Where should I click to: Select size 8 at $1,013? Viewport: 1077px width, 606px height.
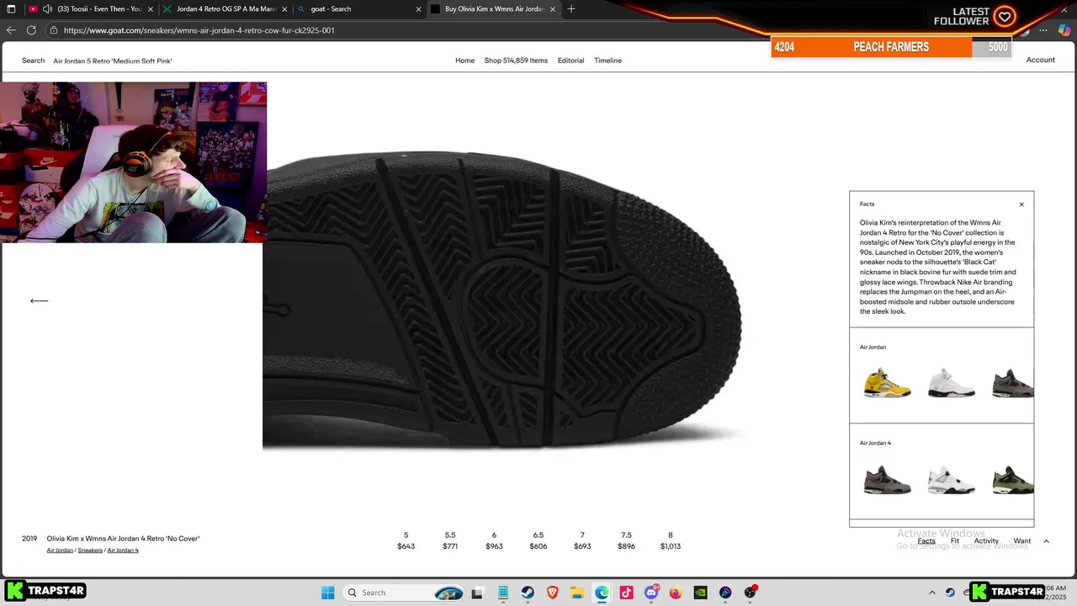[x=671, y=540]
